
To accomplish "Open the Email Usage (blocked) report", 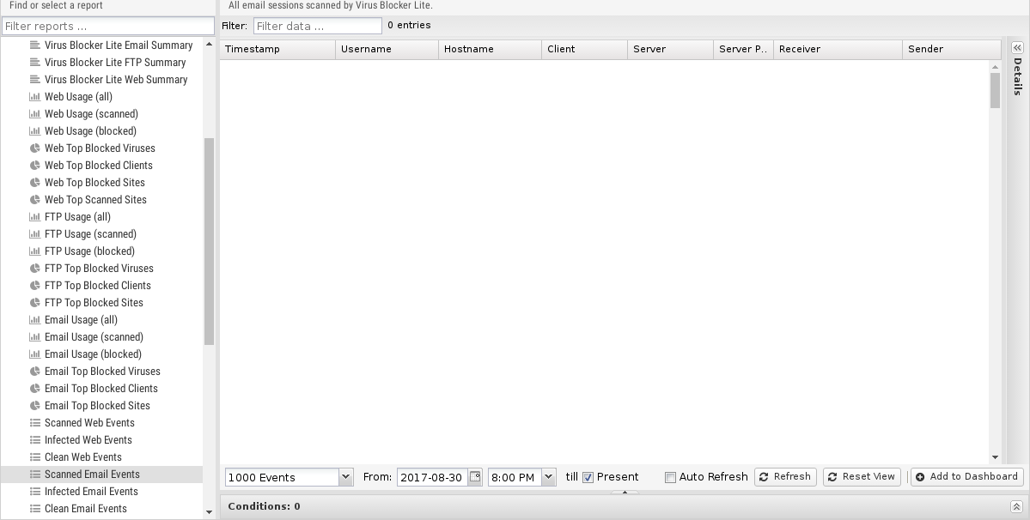I will point(93,354).
